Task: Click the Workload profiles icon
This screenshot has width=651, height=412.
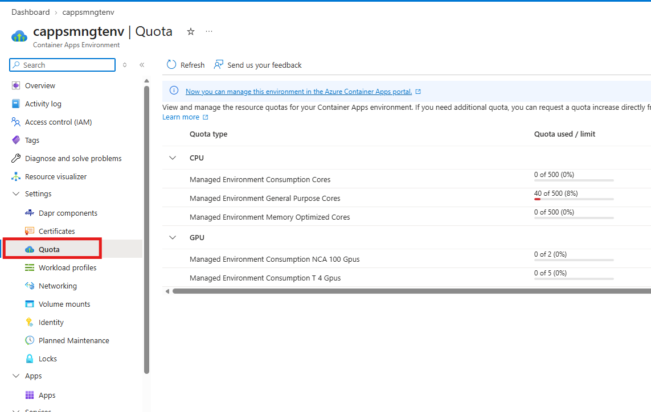Action: pos(30,267)
